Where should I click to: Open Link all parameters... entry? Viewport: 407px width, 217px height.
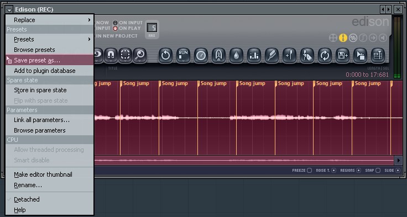click(50, 120)
